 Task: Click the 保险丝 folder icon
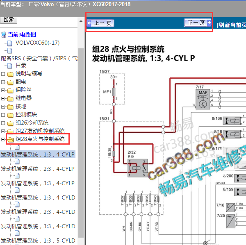click(10, 91)
